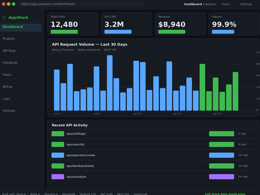Click the blue method badge for /api/payments/create
260x195 pixels.
pos(58,155)
